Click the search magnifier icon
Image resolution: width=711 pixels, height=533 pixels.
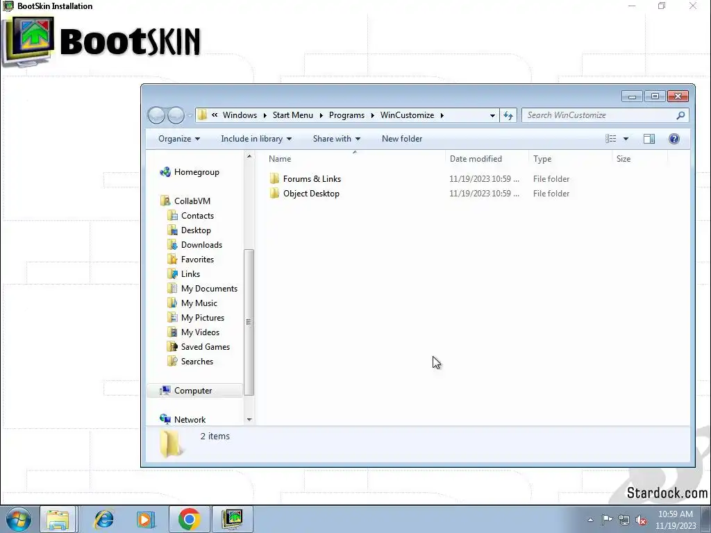(680, 115)
